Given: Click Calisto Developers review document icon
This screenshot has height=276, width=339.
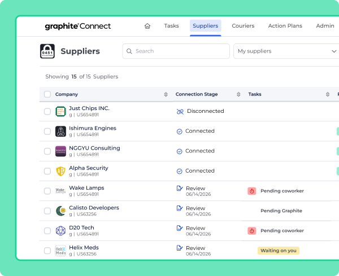Looking at the screenshot, I should (180, 208).
